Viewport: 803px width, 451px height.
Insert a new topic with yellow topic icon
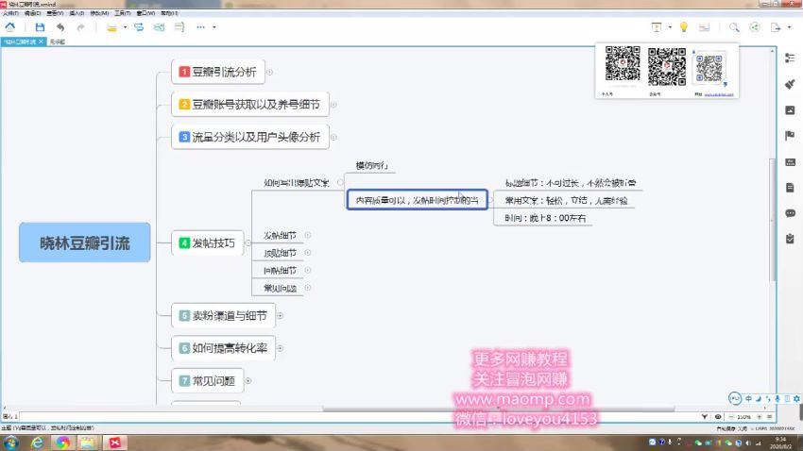111,27
